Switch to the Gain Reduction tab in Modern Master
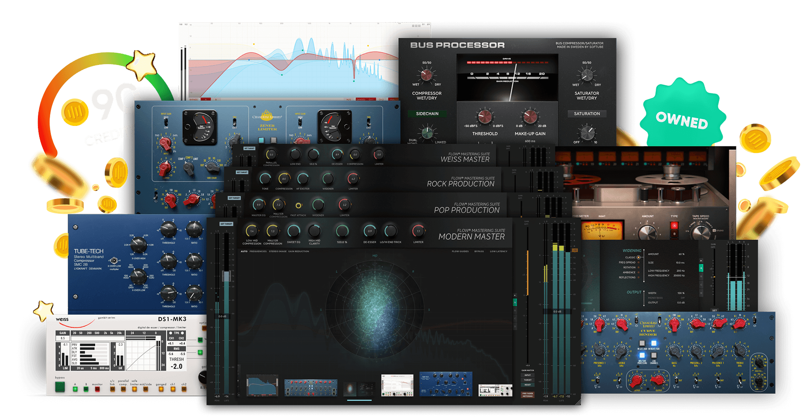This screenshot has width=807, height=420. click(x=299, y=251)
